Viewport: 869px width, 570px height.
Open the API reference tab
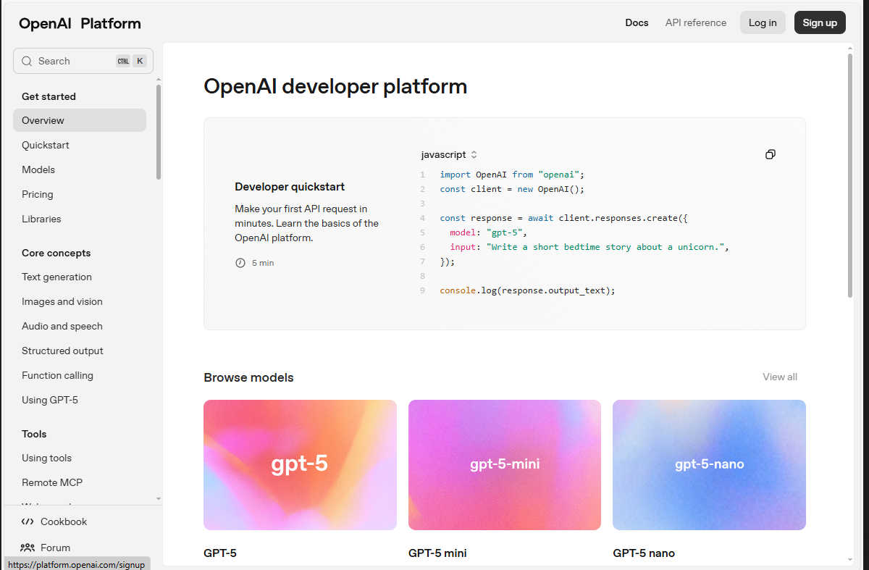(696, 22)
